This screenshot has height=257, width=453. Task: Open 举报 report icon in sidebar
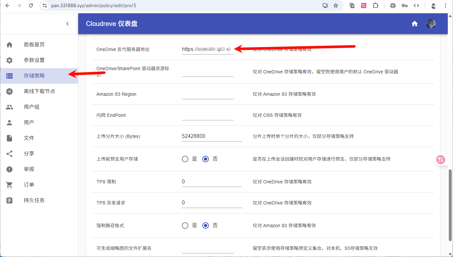tap(9, 169)
